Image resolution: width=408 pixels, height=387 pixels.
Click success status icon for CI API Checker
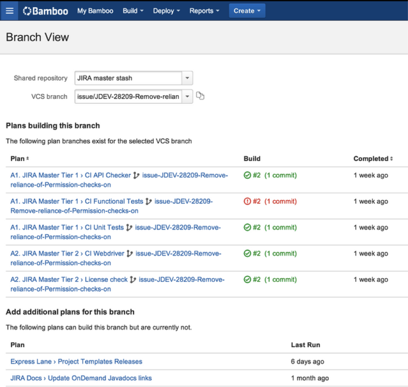tap(247, 175)
